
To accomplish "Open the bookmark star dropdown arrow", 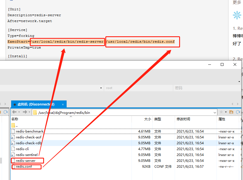I will click(226, 112).
